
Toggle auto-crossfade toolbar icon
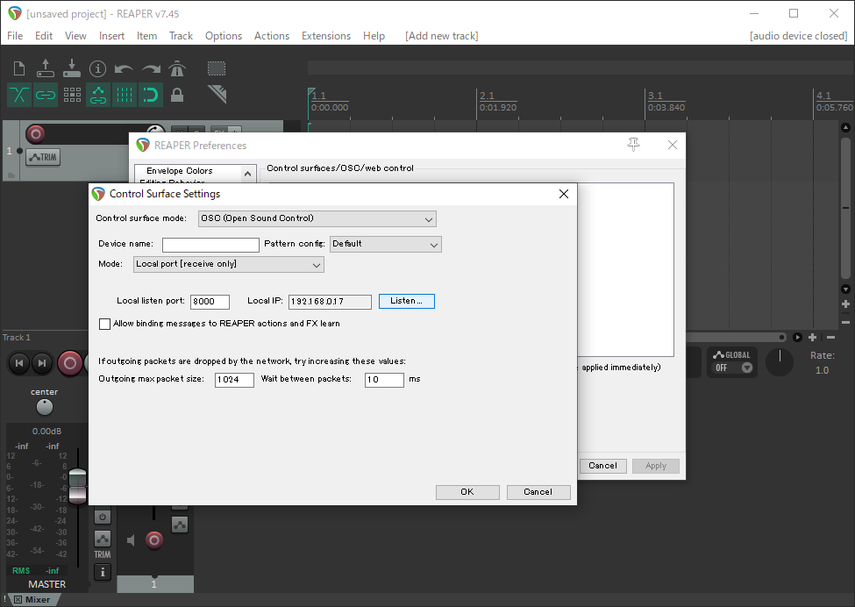point(19,96)
